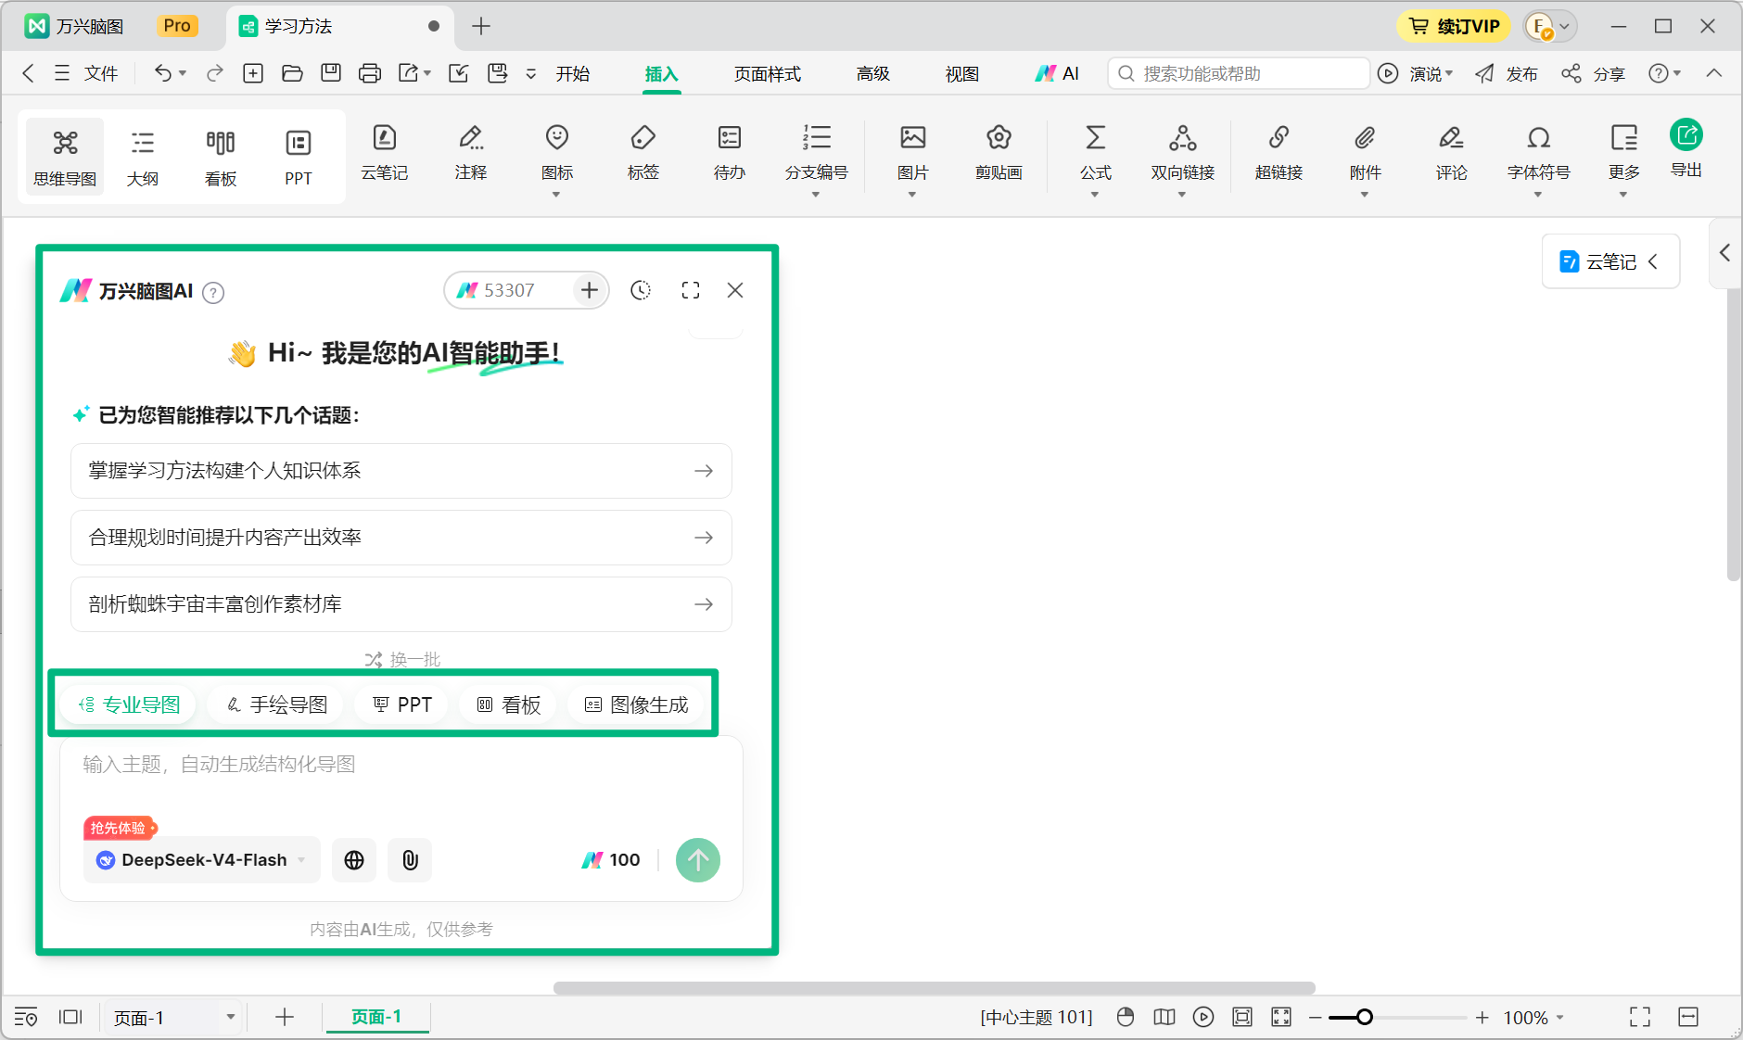The width and height of the screenshot is (1743, 1040).
Task: Open the 高级 ribbon tab
Action: point(873,73)
